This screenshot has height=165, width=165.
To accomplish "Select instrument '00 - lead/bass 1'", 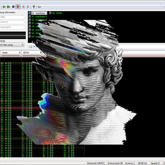I will [x=39, y=13].
